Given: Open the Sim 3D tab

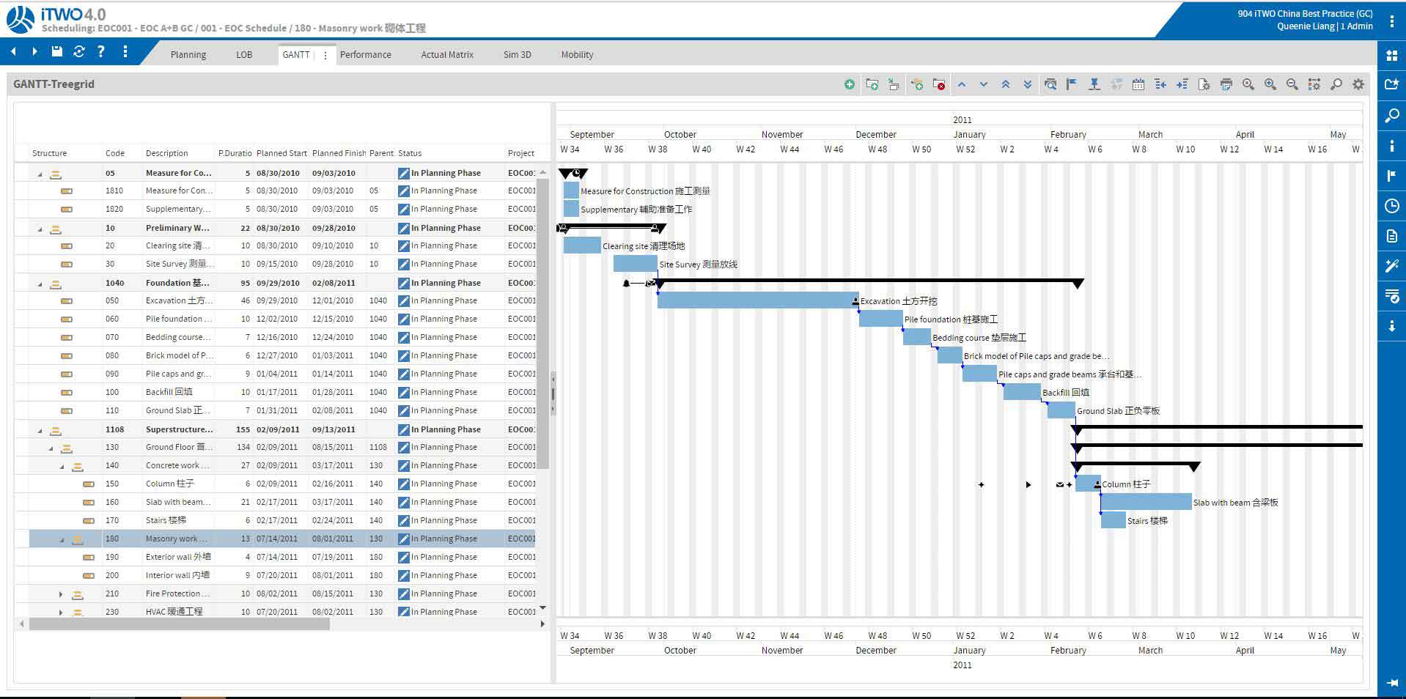Looking at the screenshot, I should [517, 55].
